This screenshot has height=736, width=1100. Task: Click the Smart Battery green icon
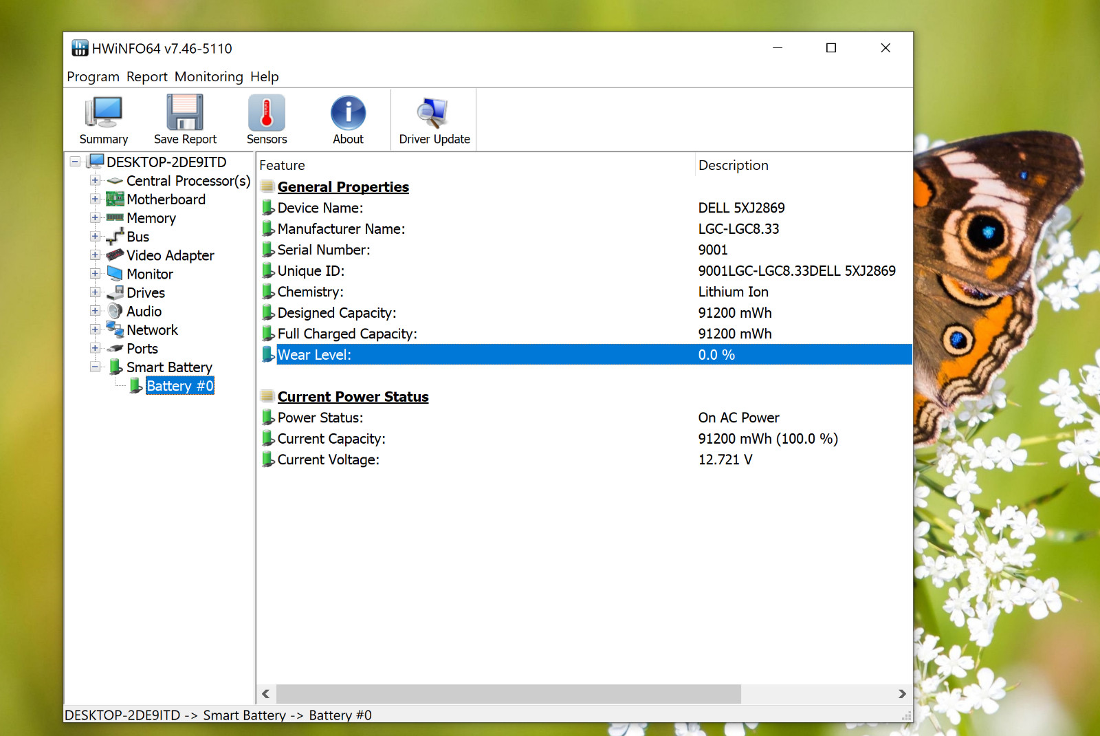(116, 367)
